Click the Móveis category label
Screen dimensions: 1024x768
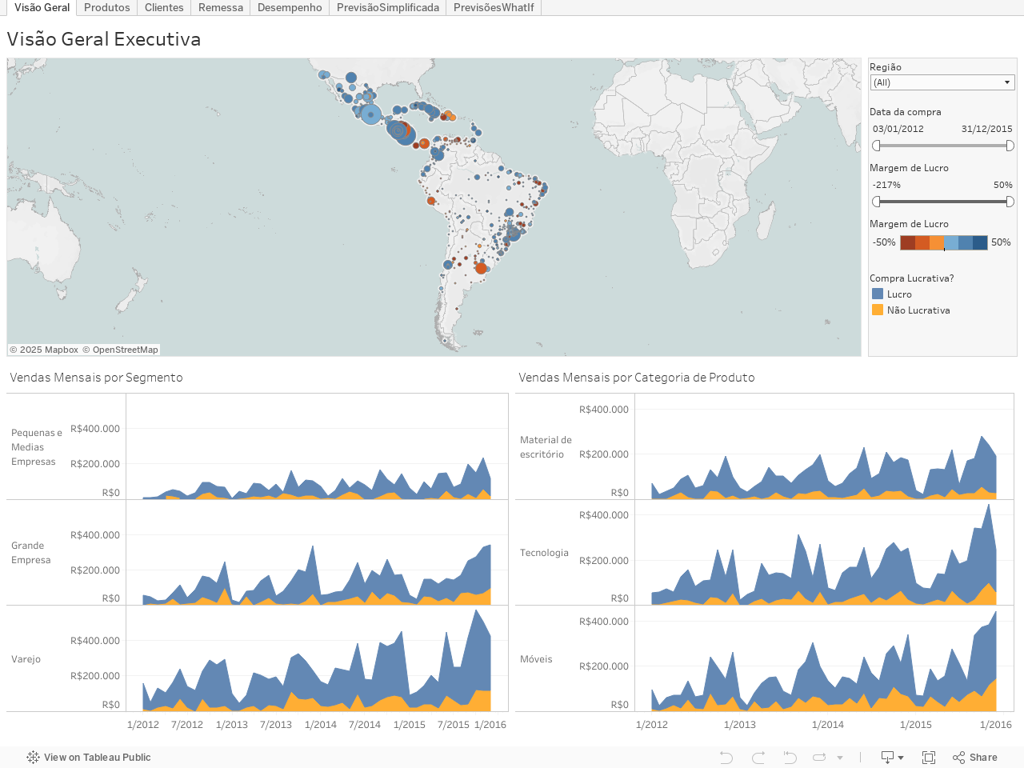(x=536, y=659)
